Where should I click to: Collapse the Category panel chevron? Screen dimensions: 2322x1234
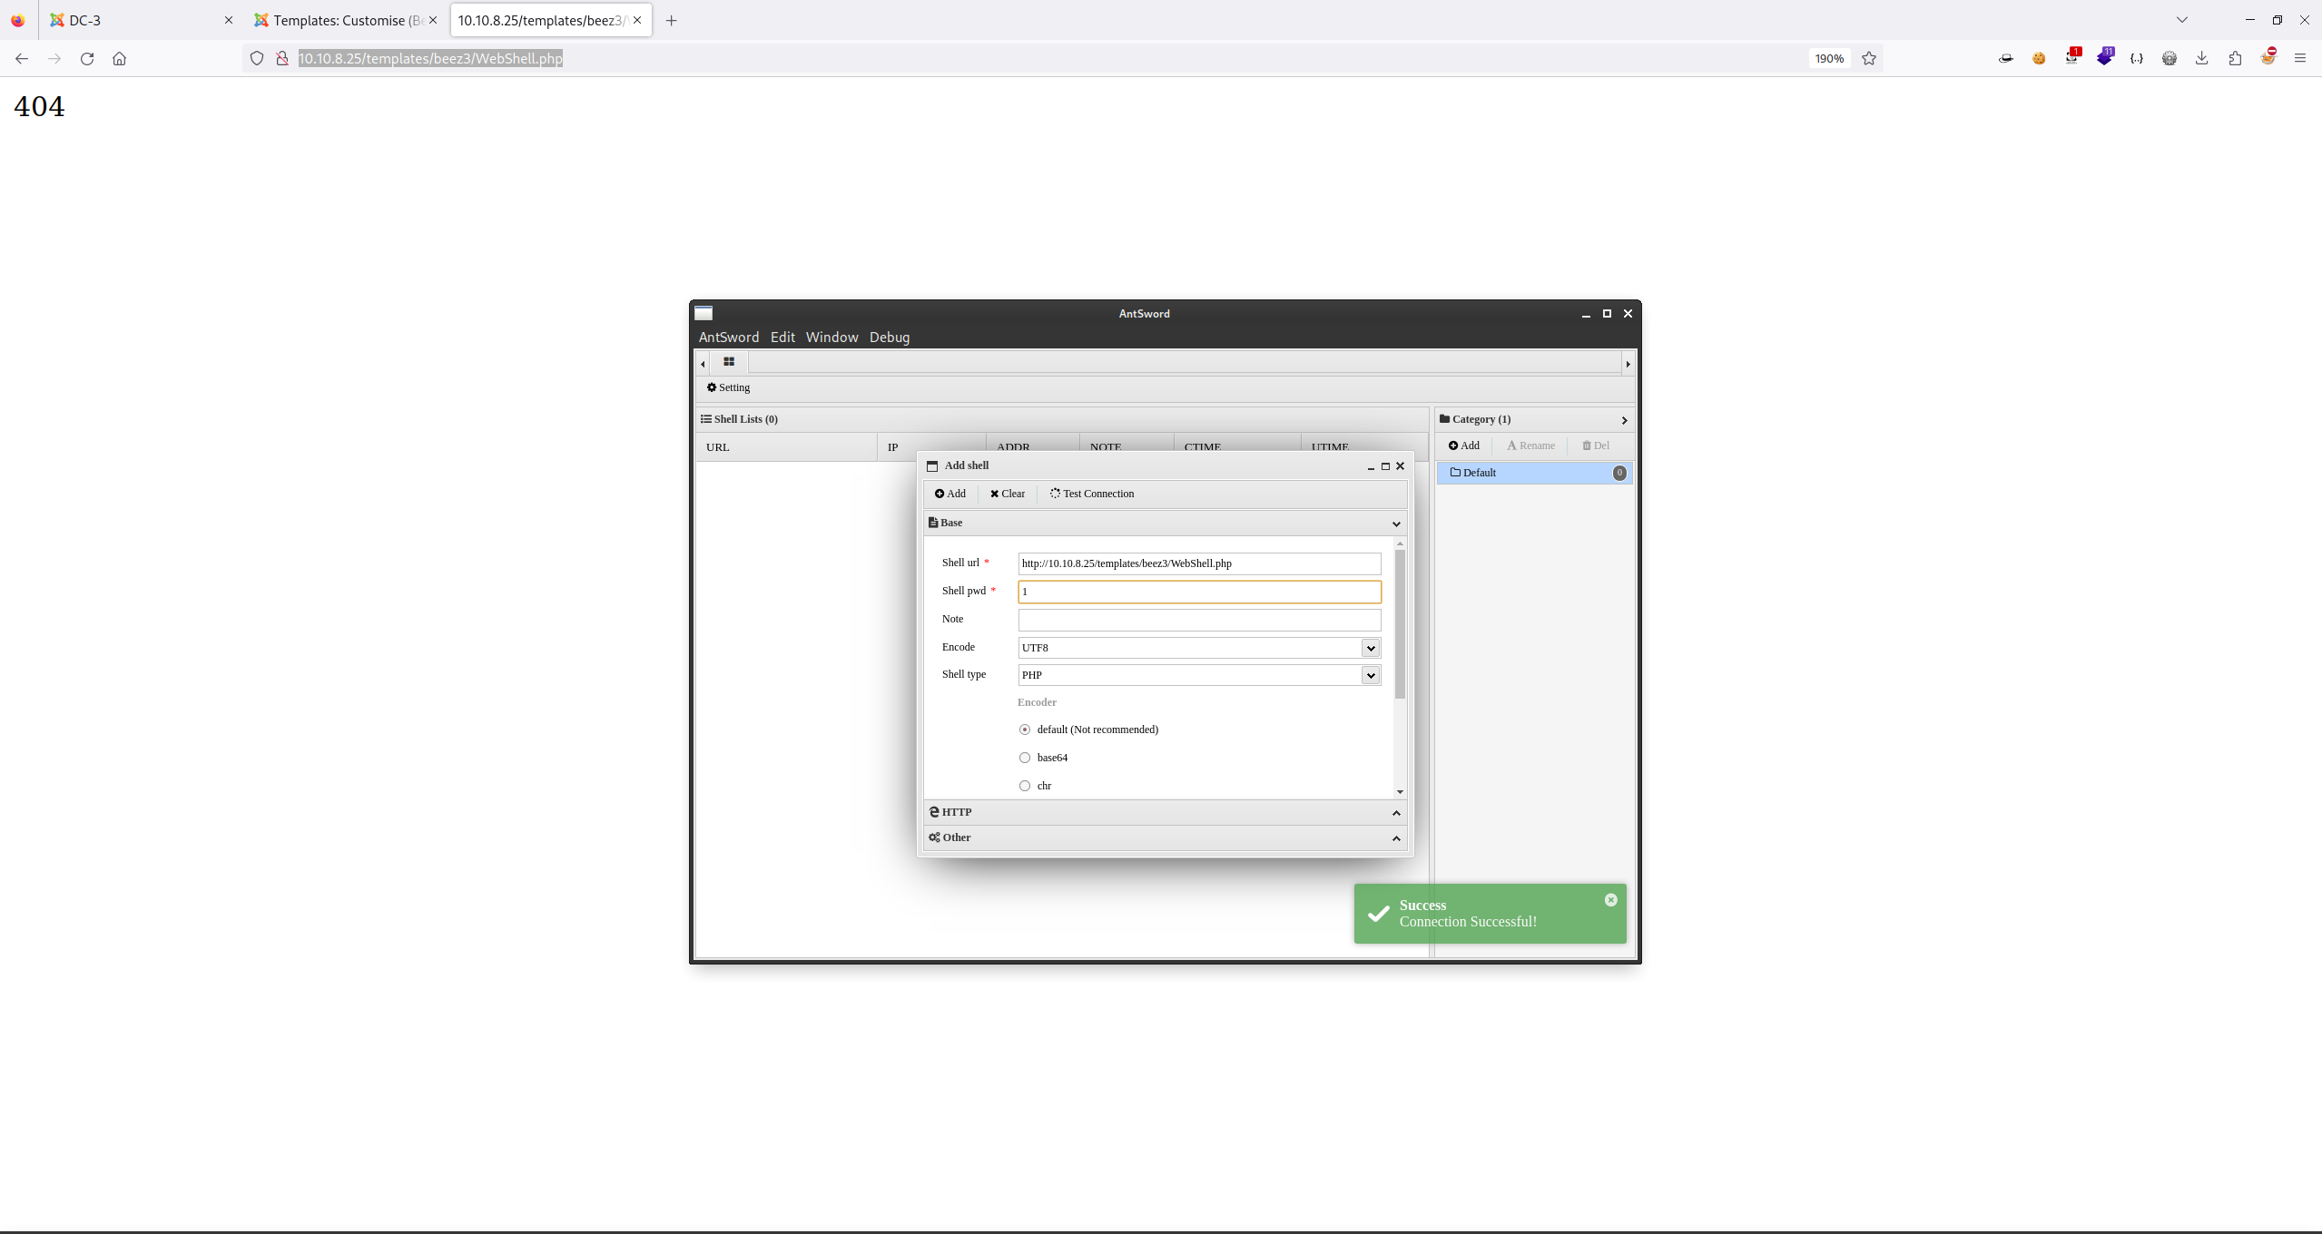[1624, 420]
